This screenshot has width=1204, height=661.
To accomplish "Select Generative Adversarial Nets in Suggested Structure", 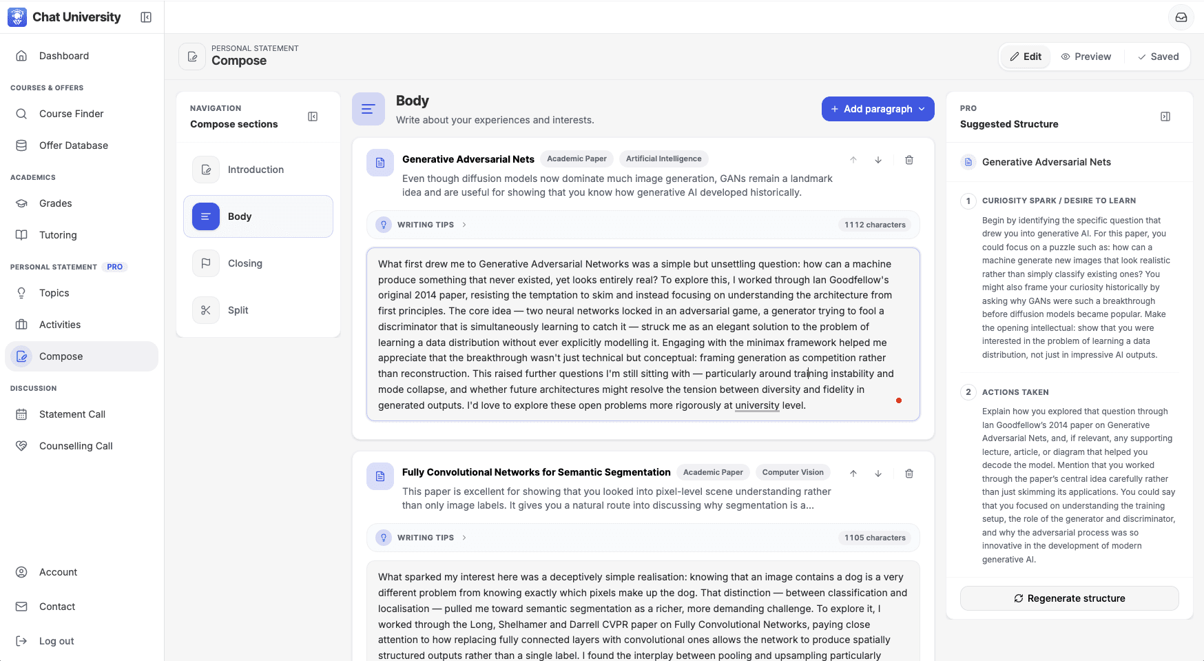I will coord(1070,162).
